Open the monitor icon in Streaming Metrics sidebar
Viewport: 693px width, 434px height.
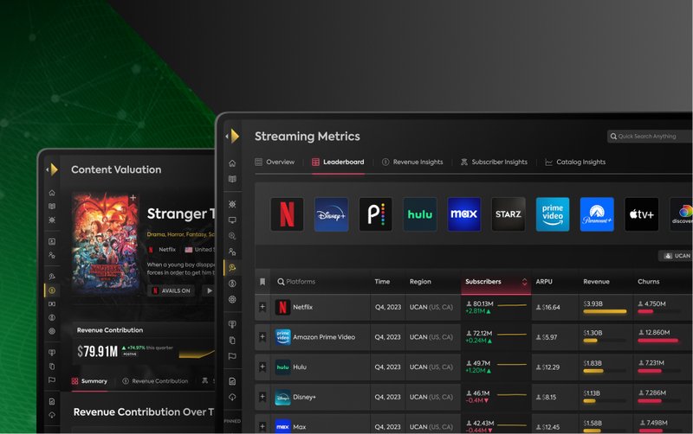click(232, 220)
